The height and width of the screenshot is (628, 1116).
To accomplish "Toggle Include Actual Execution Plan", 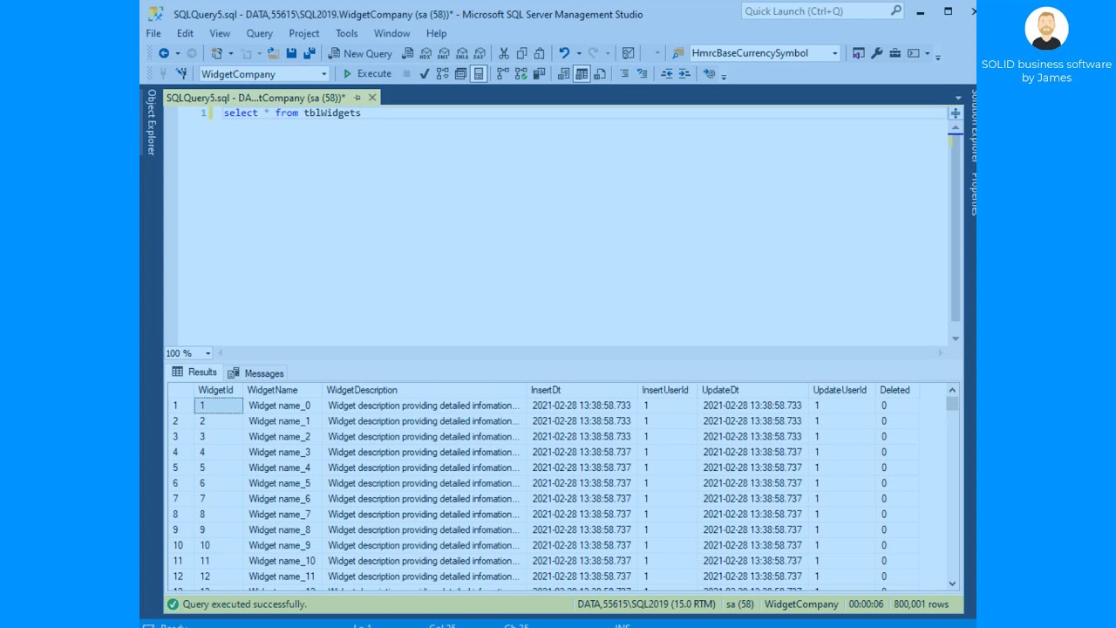I will coord(502,74).
